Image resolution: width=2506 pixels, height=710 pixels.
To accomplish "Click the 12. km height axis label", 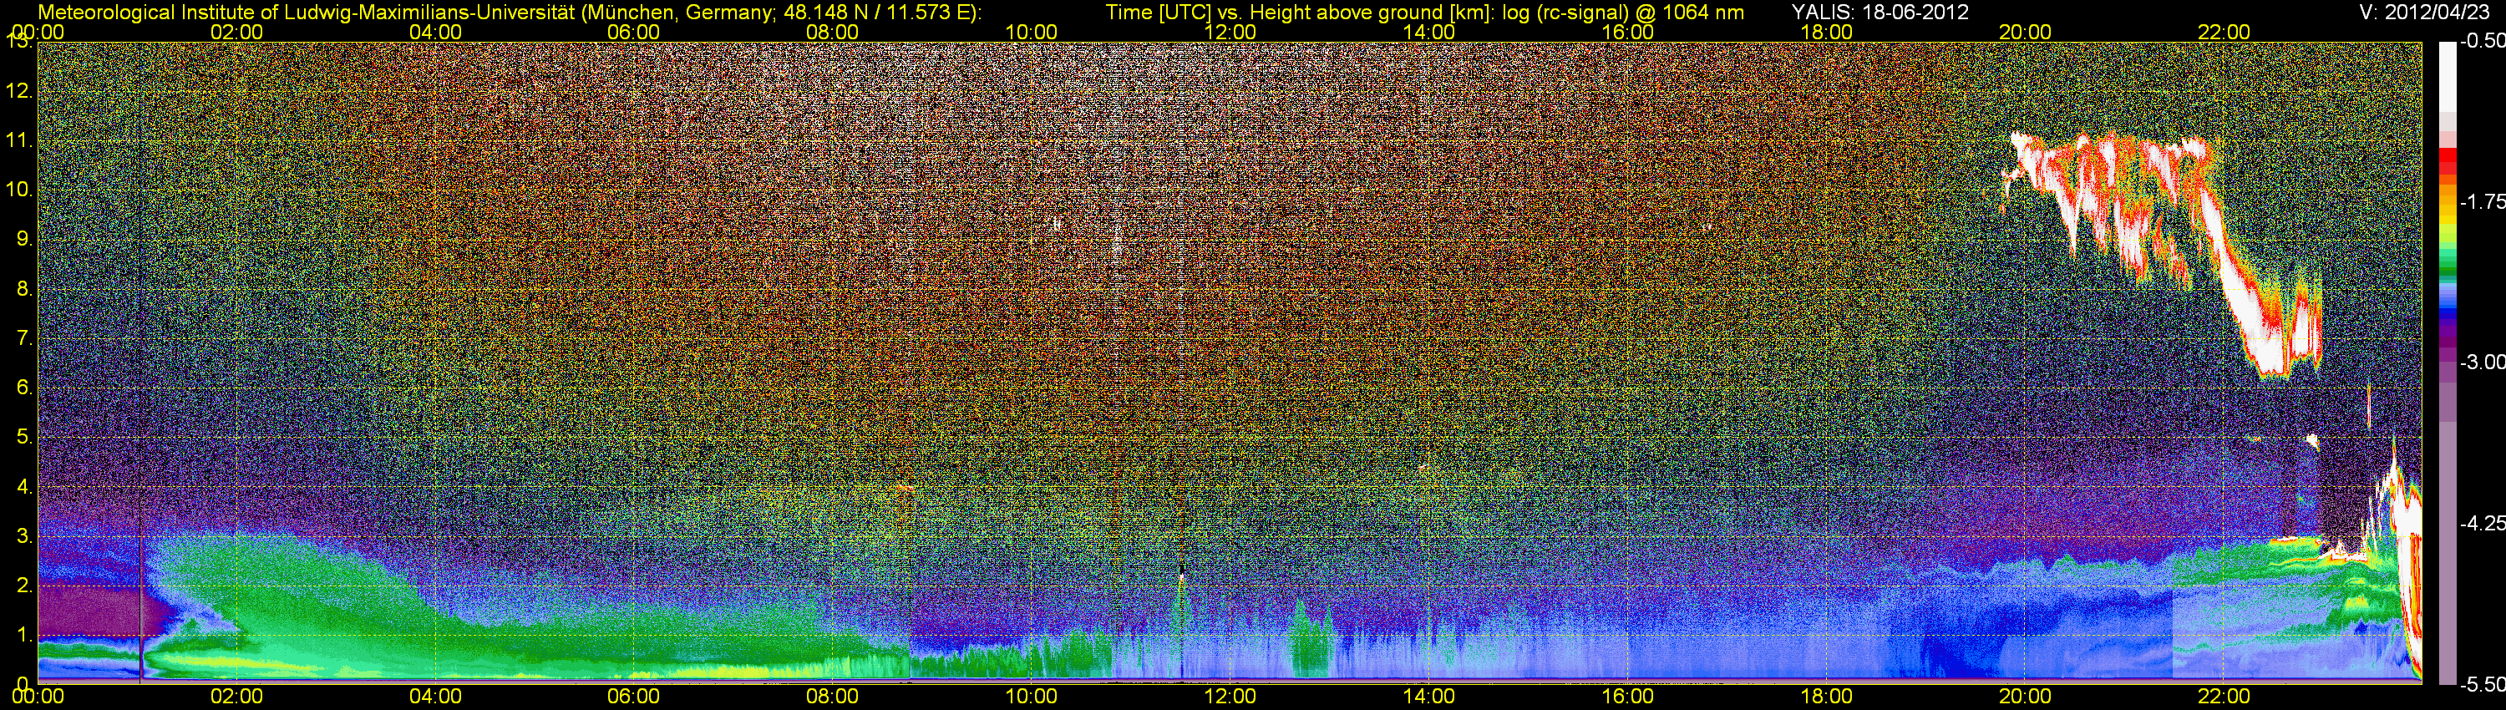I will pos(19,91).
